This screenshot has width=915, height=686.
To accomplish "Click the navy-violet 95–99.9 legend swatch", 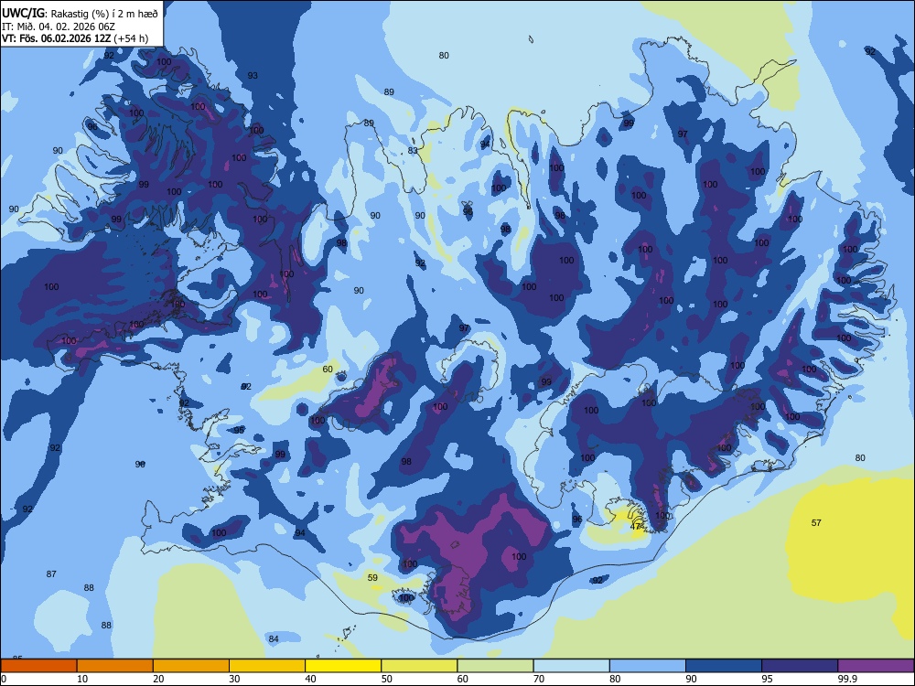I will [800, 666].
